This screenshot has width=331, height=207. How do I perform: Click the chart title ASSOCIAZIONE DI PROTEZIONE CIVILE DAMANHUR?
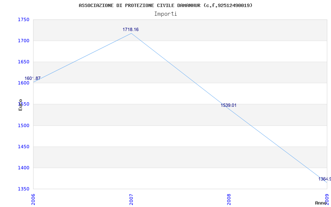point(165,5)
